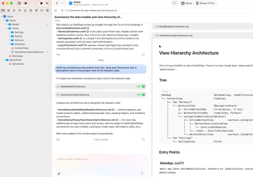253x177 pixels.
Task: Choose the iPhone 17 Pro run destination
Action: coord(205,3)
